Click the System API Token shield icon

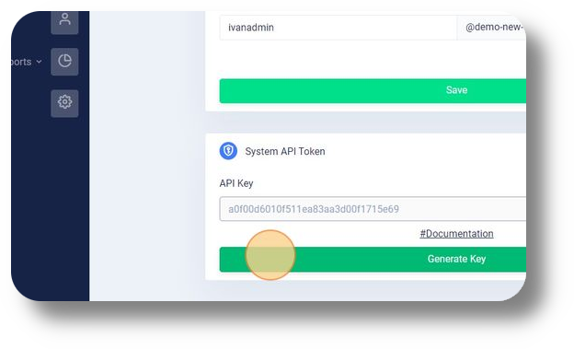tap(228, 151)
